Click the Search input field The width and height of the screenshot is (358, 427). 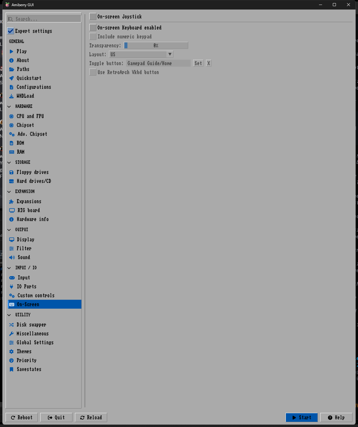[x=44, y=19]
